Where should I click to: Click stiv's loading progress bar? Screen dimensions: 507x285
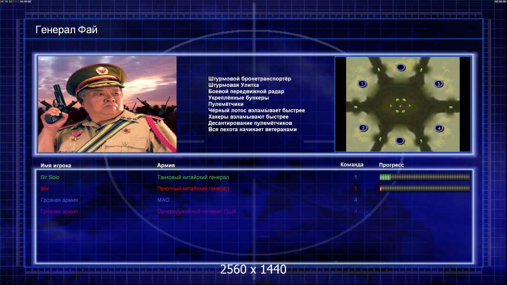pyautogui.click(x=424, y=189)
